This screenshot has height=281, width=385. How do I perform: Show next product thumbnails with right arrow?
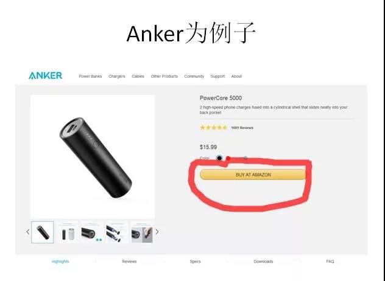(157, 232)
